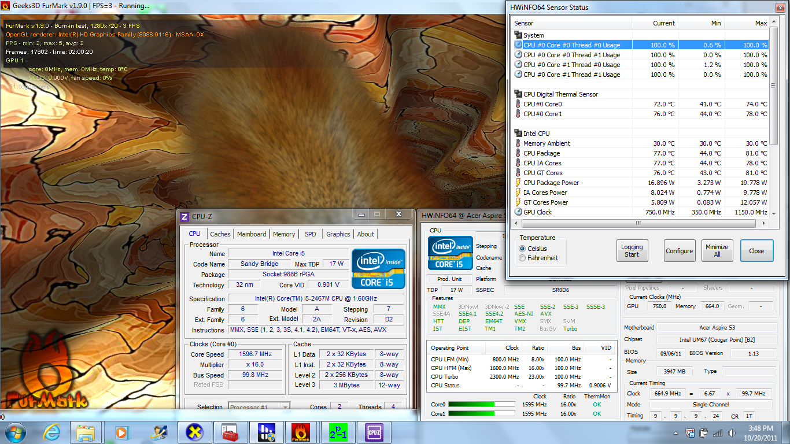Switch to the Mainboard tab in CPU-Z
790x444 pixels.
point(252,234)
